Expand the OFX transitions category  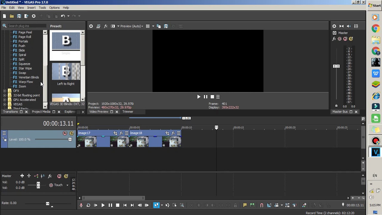(4, 91)
